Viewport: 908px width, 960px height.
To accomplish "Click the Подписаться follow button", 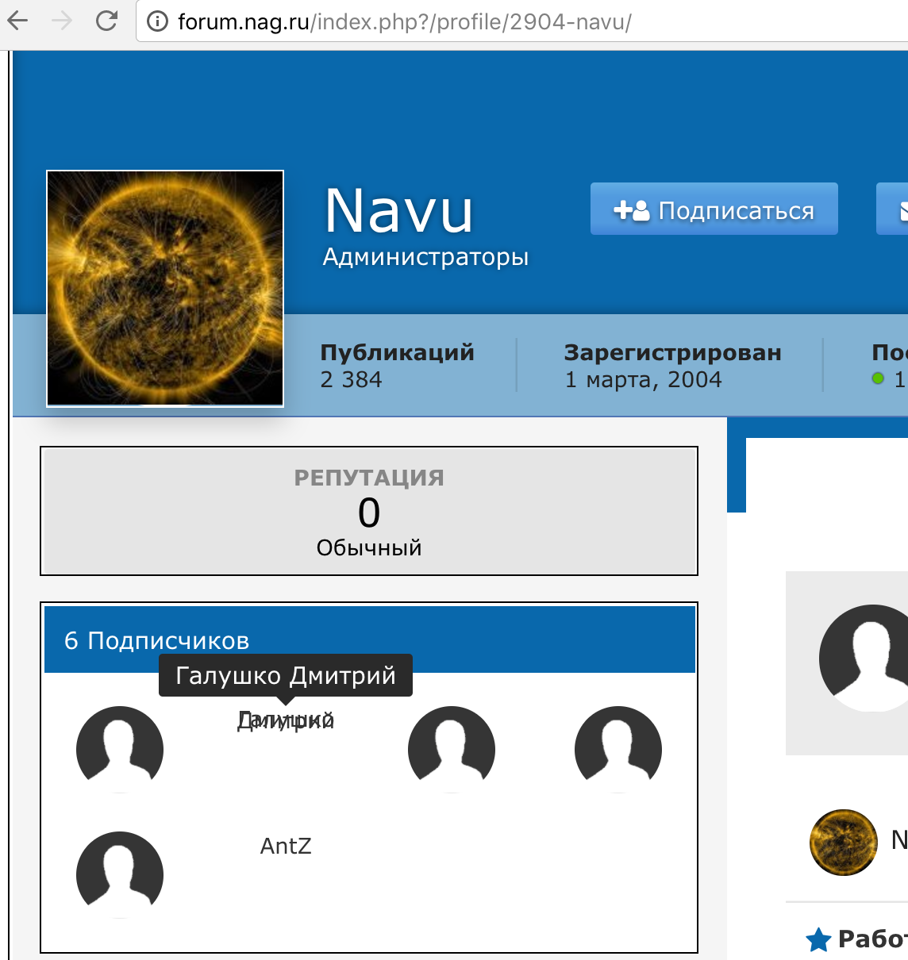I will click(714, 209).
